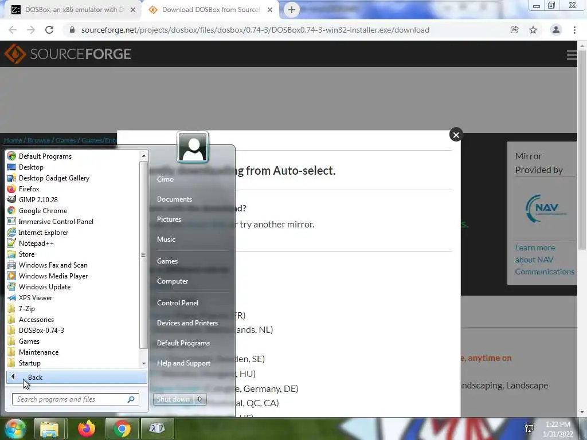Image resolution: width=587 pixels, height=440 pixels.
Task: Open Cimo user folder in Start menu
Action: pyautogui.click(x=165, y=179)
